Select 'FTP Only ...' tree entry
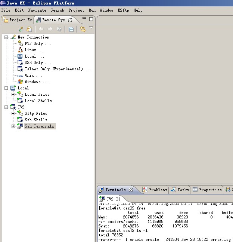 38,43
